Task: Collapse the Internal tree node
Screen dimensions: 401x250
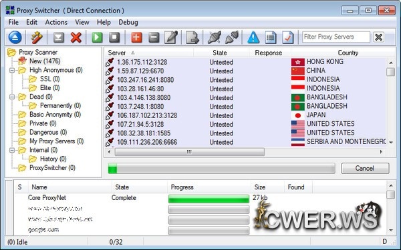Action: 12,150
